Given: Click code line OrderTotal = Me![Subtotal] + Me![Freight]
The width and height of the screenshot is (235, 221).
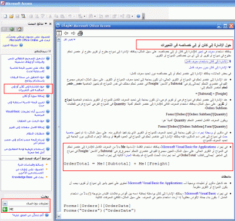Looking at the screenshot, I should click(117, 164).
